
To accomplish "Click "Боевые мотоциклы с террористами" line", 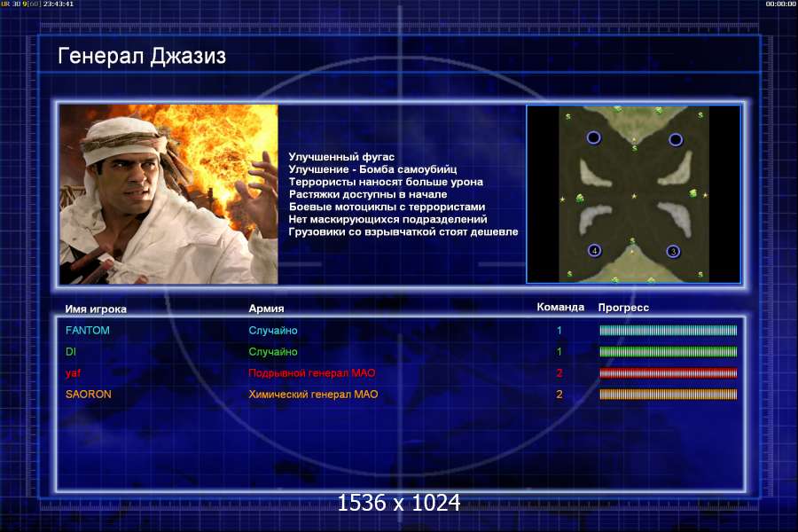I will tap(387, 207).
